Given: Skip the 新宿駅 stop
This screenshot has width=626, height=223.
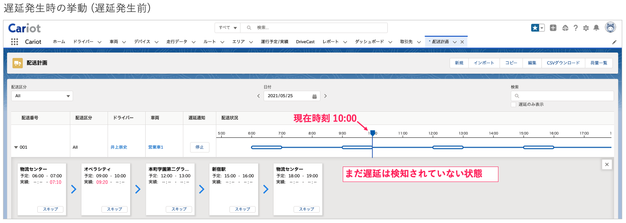Looking at the screenshot, I should click(242, 209).
